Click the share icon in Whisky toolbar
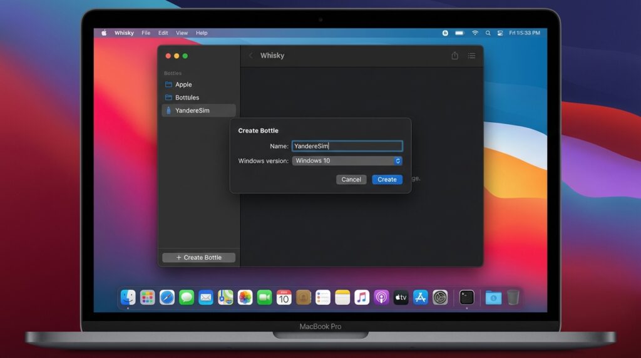Viewport: 641px width, 358px height. 454,56
